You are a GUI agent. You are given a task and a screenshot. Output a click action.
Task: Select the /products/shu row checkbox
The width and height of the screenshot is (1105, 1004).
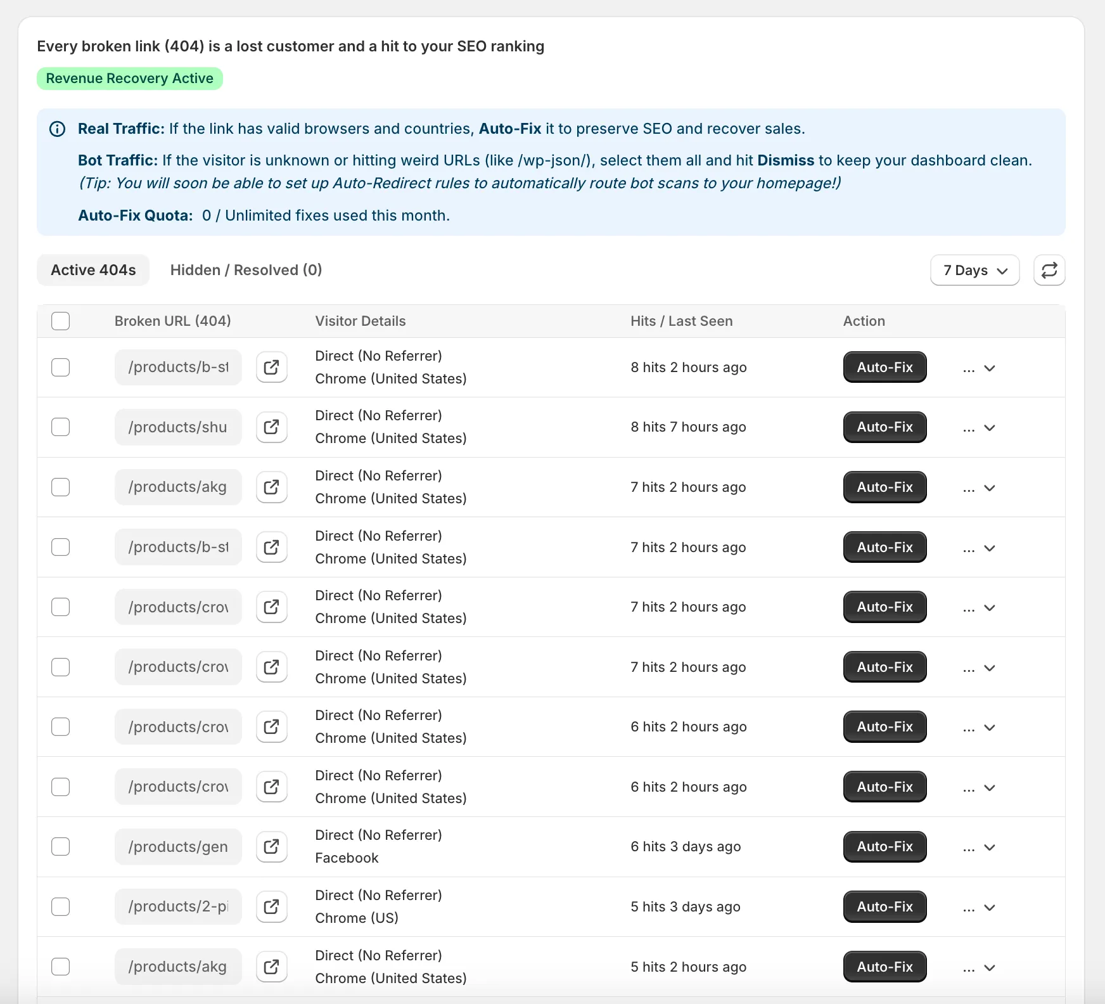pos(61,427)
